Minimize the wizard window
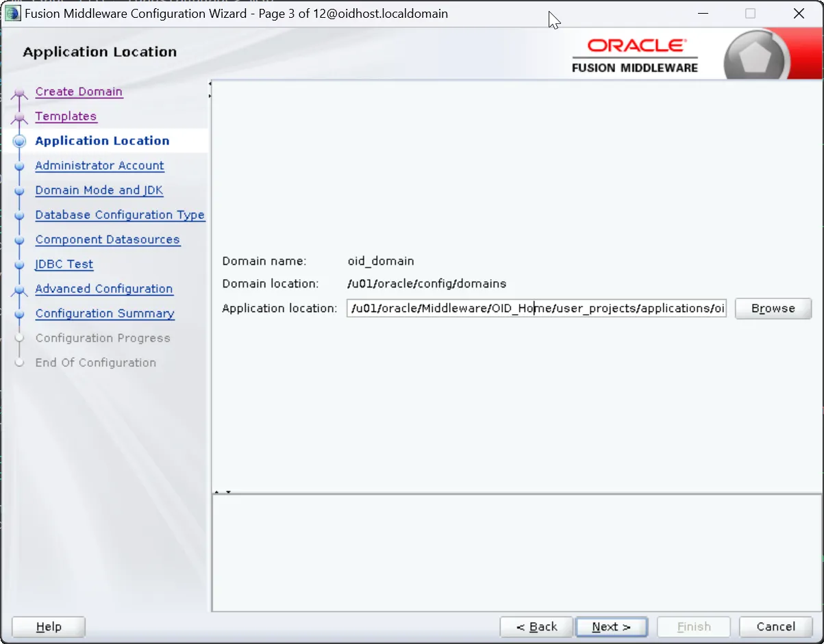This screenshot has height=644, width=824. tap(703, 14)
